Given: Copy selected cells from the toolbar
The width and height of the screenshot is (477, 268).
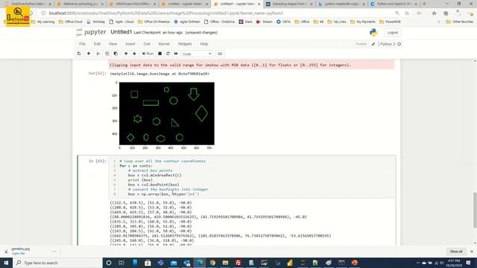Looking at the screenshot, I should 107,54.
